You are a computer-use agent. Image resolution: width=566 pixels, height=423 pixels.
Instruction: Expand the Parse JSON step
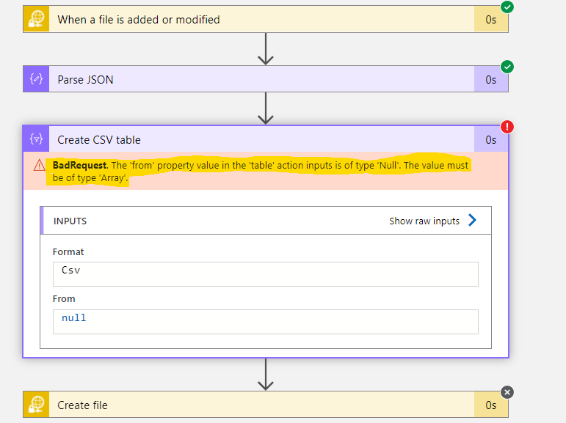pyautogui.click(x=266, y=79)
